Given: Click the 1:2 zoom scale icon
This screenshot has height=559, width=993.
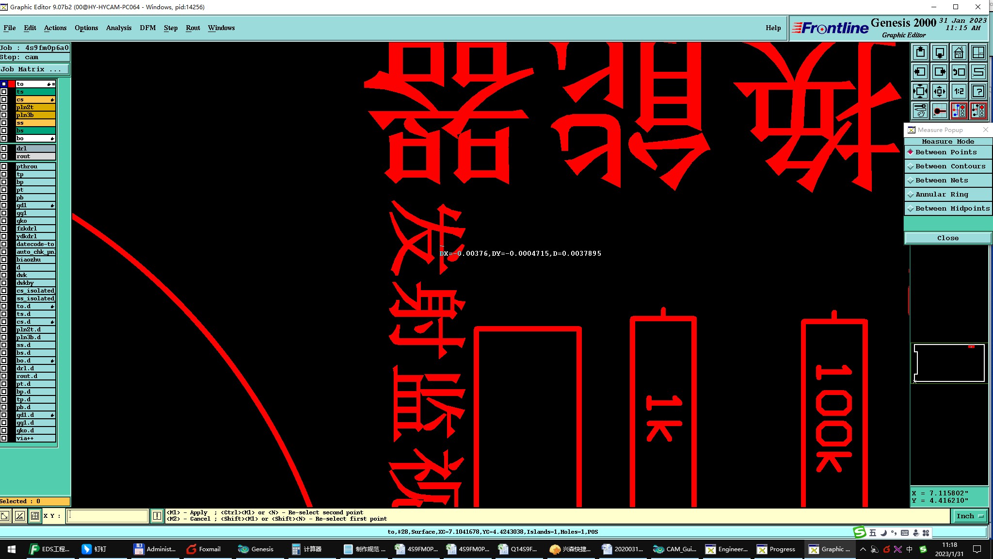Looking at the screenshot, I should point(959,91).
